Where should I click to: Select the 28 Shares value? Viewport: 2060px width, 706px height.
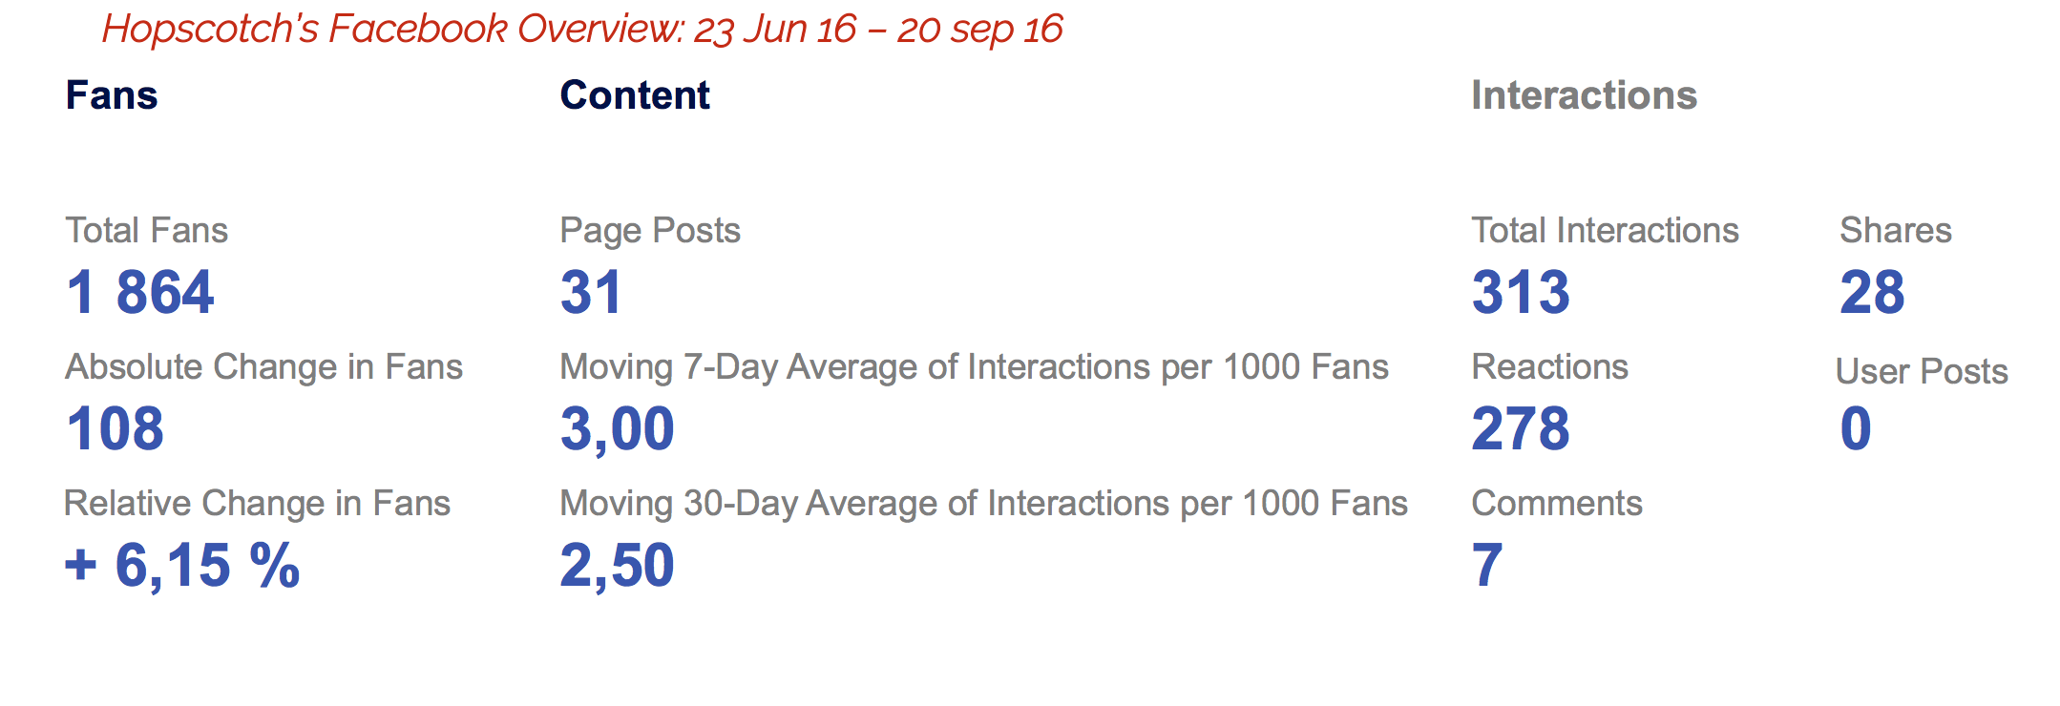[x=1871, y=292]
